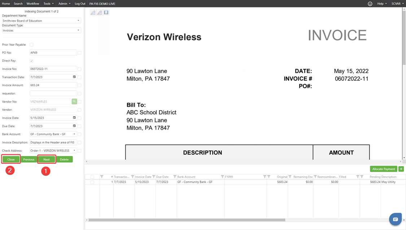
Task: Click the zoom out magnifier icon
Action: (x=93, y=12)
